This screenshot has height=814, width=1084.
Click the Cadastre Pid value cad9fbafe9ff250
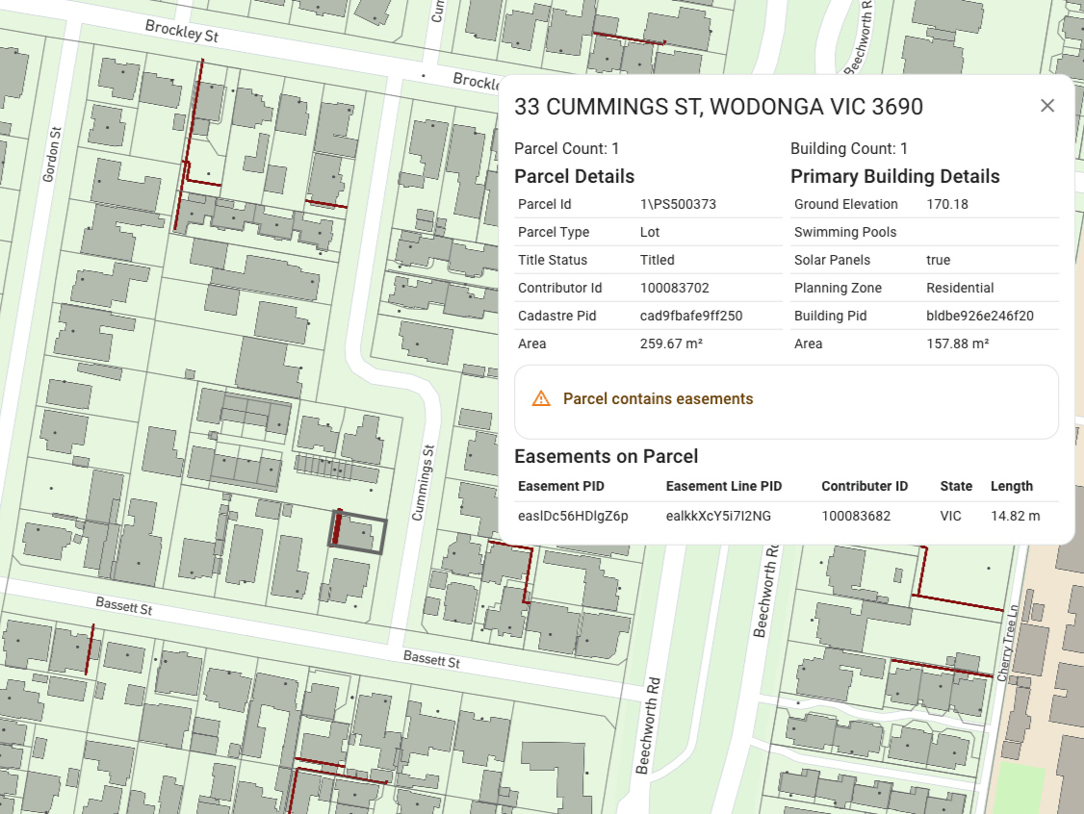tap(689, 316)
